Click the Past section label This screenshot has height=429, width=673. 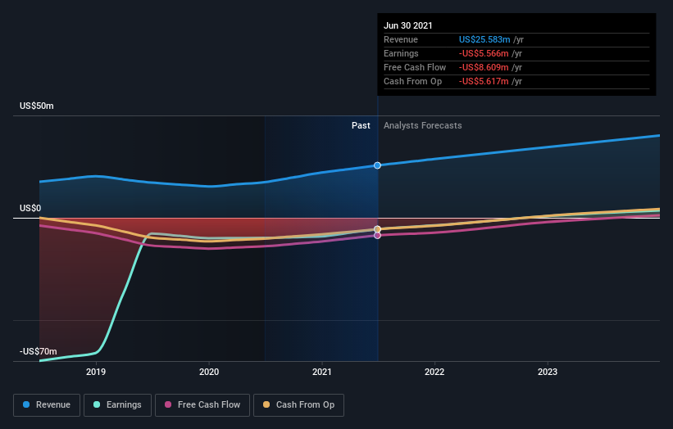tap(361, 125)
